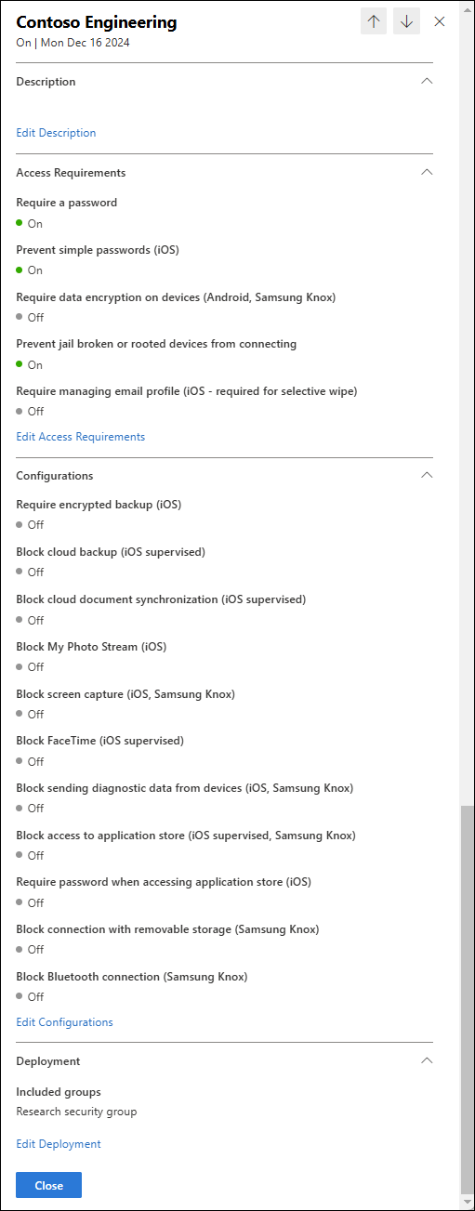Click Off indicator for Require data encryption

pyautogui.click(x=30, y=318)
